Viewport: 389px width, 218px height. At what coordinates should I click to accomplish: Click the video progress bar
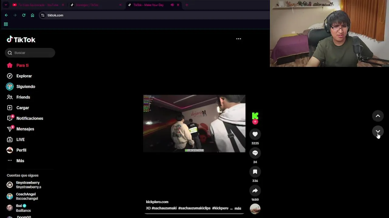click(194, 213)
